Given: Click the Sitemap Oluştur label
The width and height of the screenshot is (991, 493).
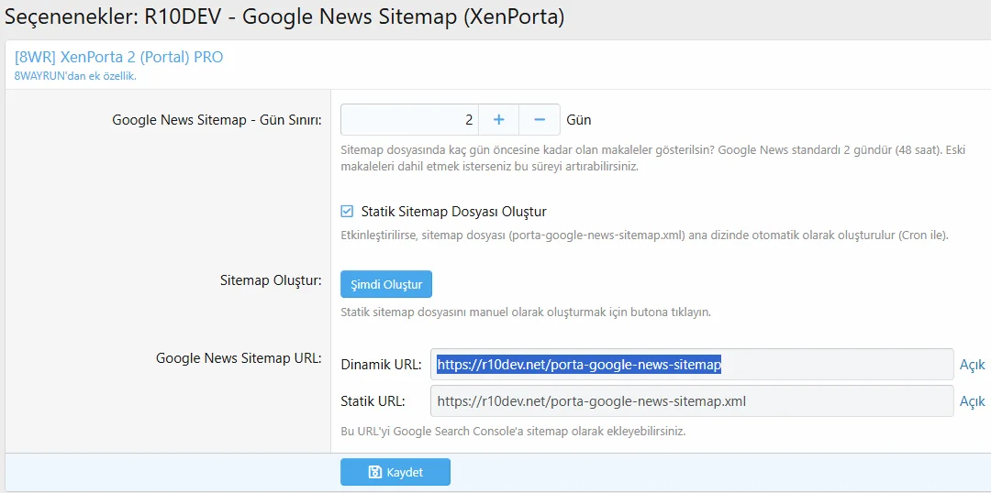Looking at the screenshot, I should tap(271, 280).
